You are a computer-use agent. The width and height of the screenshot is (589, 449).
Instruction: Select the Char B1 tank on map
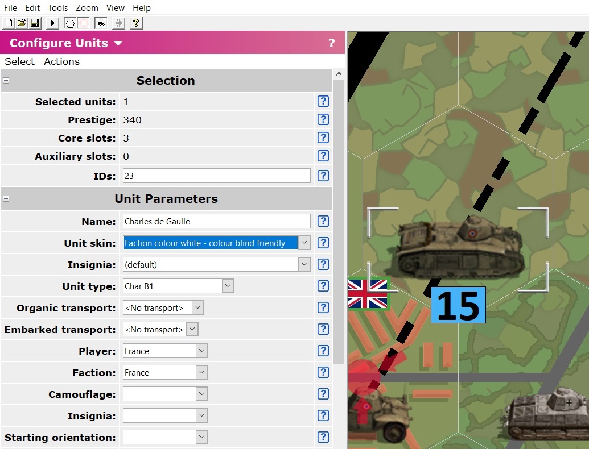(x=458, y=250)
